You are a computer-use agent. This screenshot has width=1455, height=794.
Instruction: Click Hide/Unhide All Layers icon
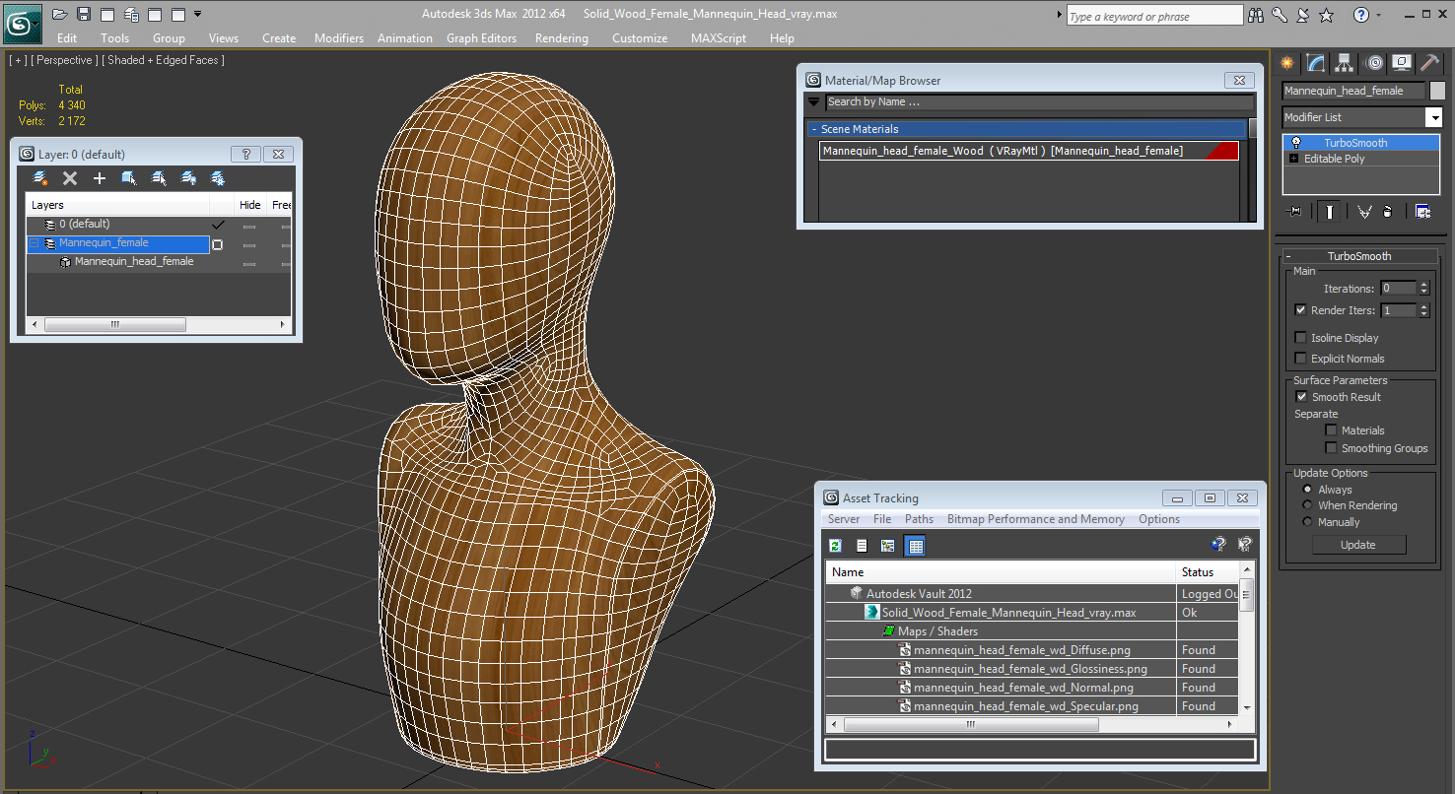click(188, 178)
